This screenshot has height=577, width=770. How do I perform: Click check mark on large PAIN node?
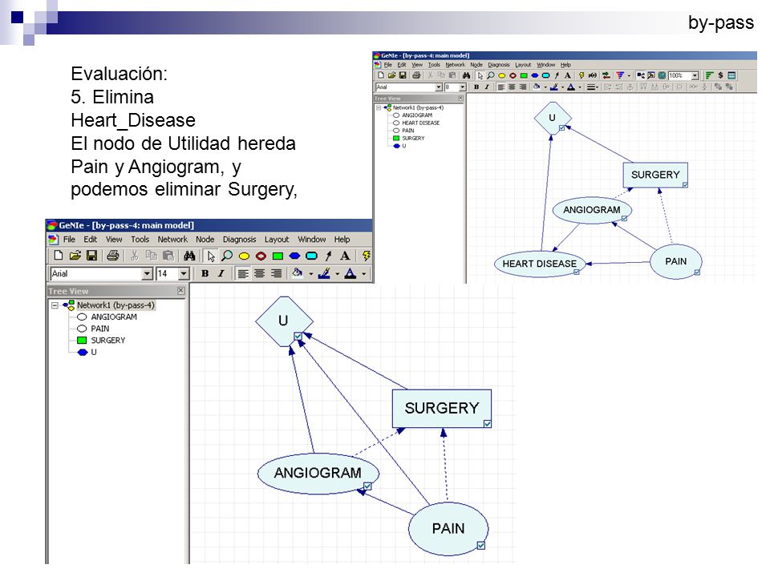click(481, 545)
